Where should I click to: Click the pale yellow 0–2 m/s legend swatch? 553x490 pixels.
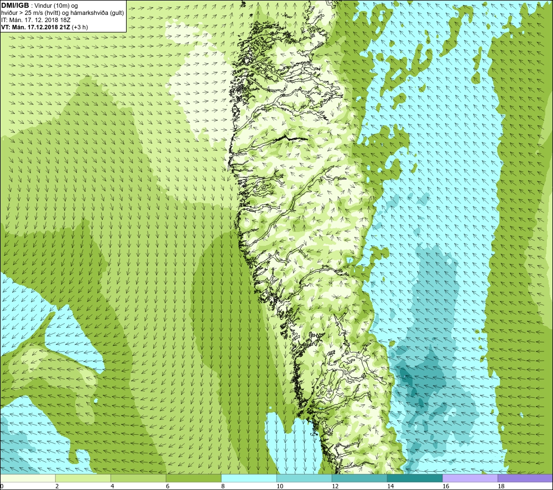[28, 478]
